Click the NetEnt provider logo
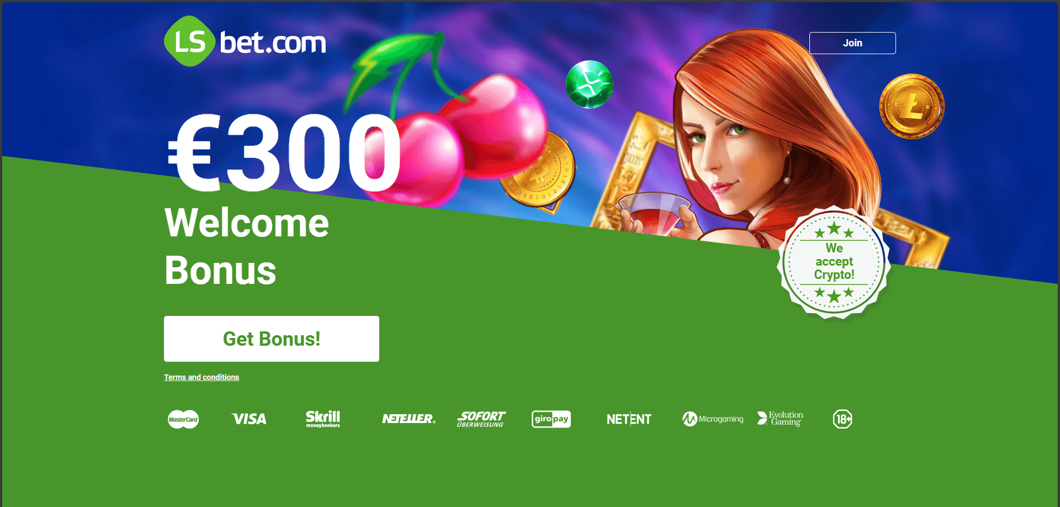Viewport: 1060px width, 507px height. point(629,419)
